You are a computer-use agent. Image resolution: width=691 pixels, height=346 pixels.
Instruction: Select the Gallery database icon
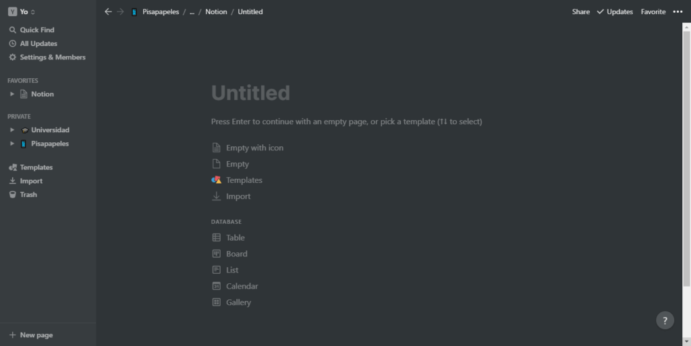217,302
